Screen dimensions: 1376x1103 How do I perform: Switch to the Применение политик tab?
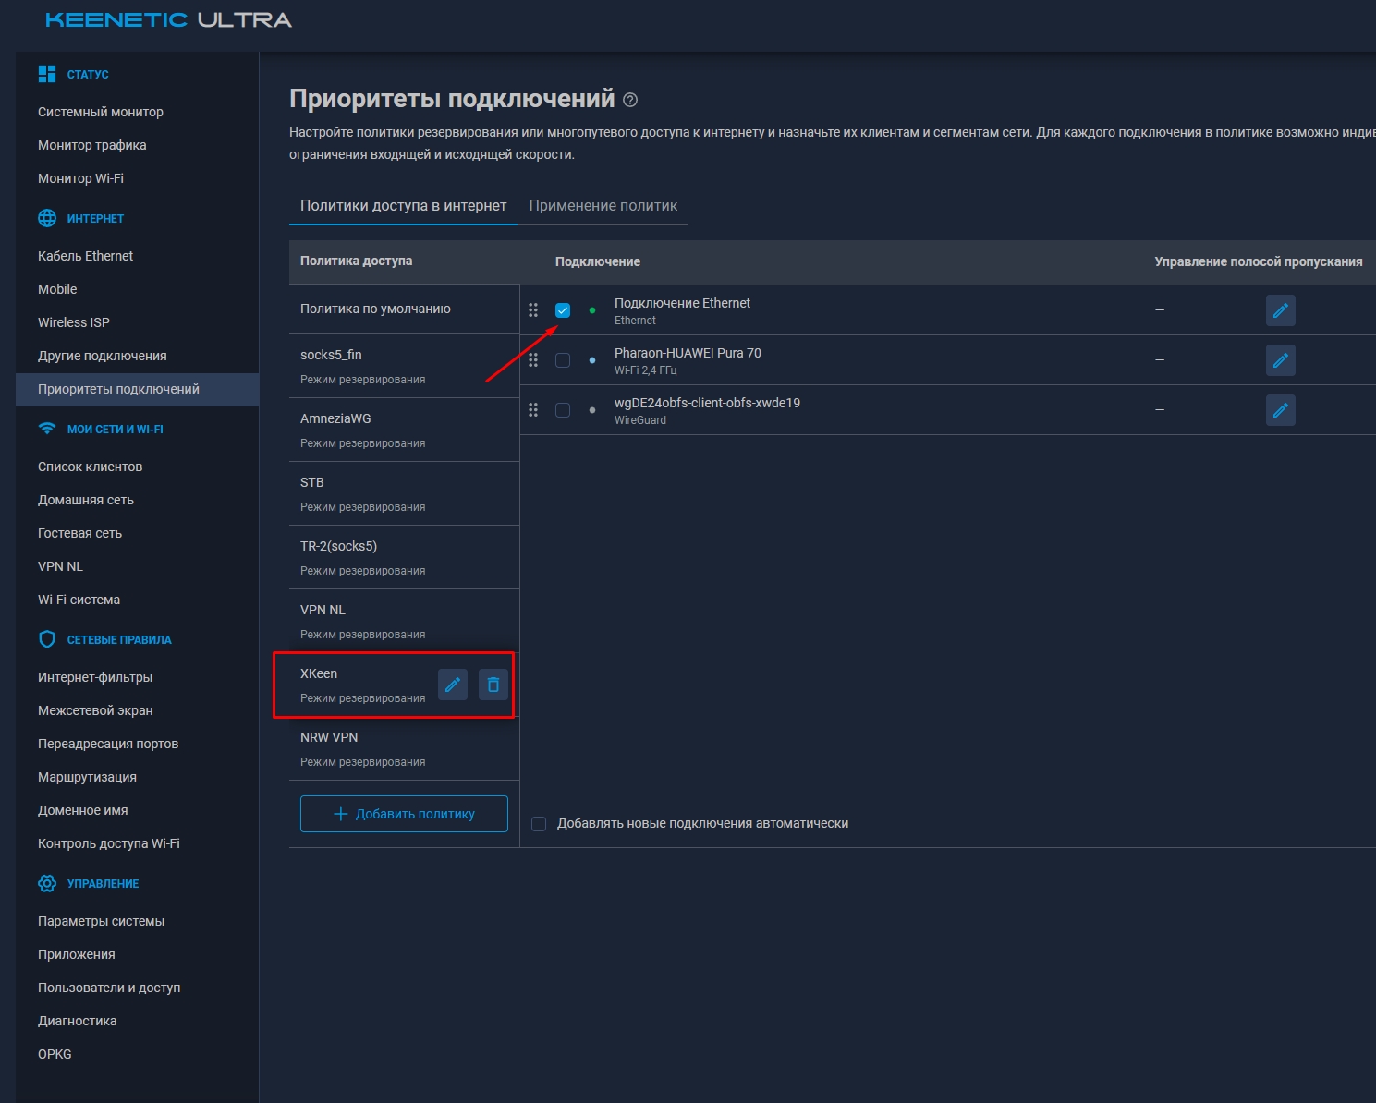pyautogui.click(x=603, y=205)
